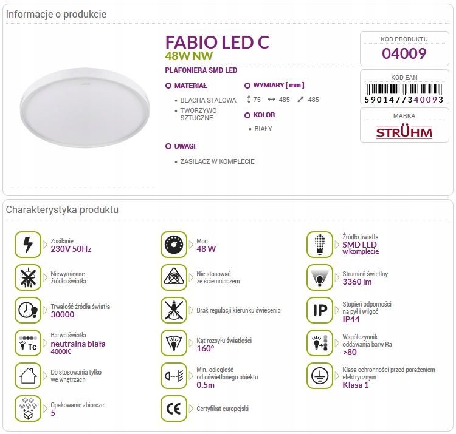Click the Ra color rendering index icon
This screenshot has height=434, width=456.
pos(320,343)
